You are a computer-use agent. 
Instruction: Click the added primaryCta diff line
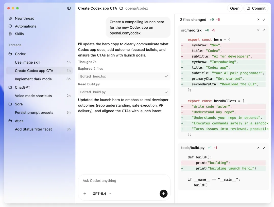[223, 79]
